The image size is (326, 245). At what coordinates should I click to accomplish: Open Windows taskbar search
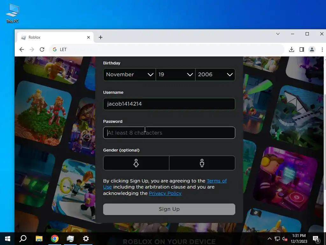click(x=23, y=239)
